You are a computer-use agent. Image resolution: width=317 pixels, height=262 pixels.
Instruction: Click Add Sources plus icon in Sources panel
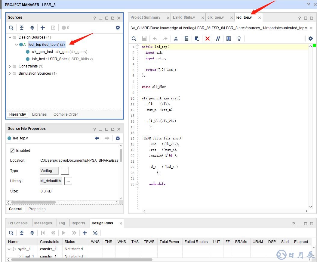[x=43, y=28]
